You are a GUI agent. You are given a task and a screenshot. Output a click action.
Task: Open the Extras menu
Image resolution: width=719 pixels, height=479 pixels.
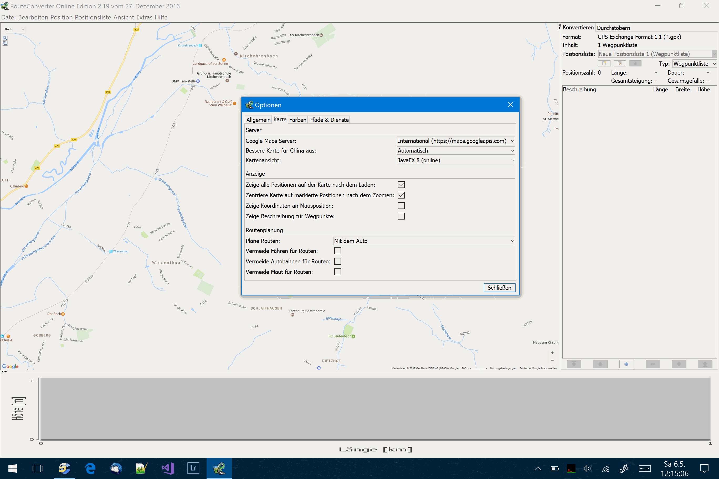click(144, 17)
